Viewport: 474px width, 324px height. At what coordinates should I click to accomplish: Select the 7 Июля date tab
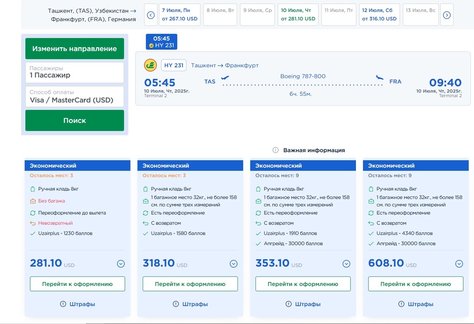point(180,15)
